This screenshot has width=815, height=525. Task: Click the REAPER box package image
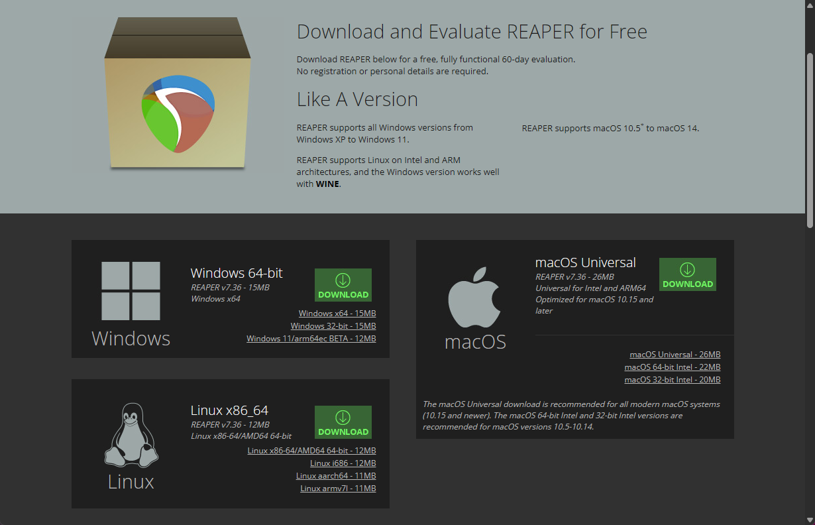[x=178, y=93]
